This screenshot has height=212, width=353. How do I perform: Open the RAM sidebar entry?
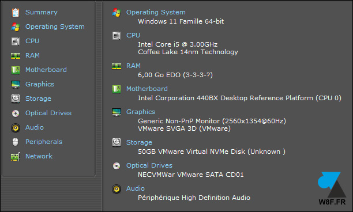(32, 55)
